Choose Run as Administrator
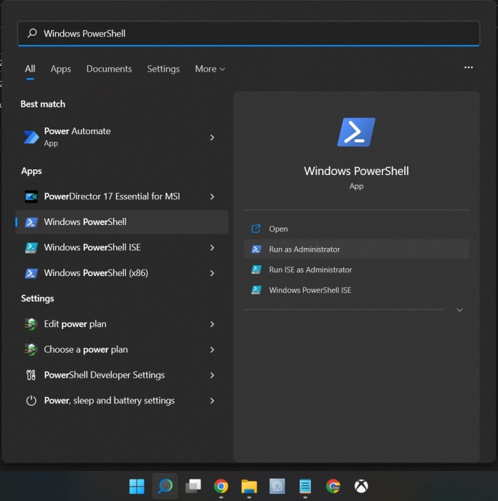This screenshot has width=498, height=501. point(356,249)
